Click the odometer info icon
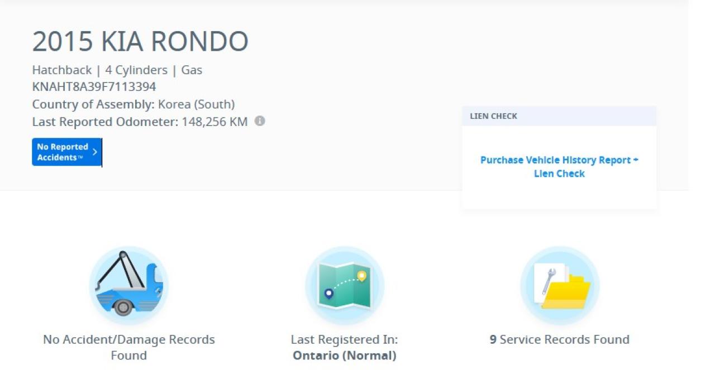Image resolution: width=715 pixels, height=370 pixels. click(260, 121)
